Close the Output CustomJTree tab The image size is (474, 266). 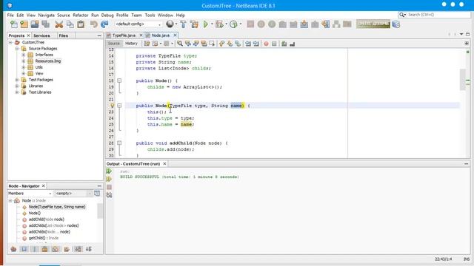[x=164, y=164]
